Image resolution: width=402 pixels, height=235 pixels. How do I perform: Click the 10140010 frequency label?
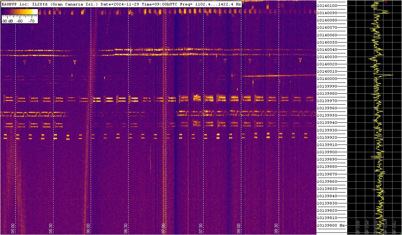tap(327, 72)
